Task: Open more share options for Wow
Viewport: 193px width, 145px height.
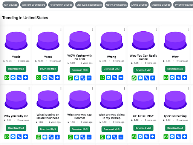Action: (x=185, y=77)
